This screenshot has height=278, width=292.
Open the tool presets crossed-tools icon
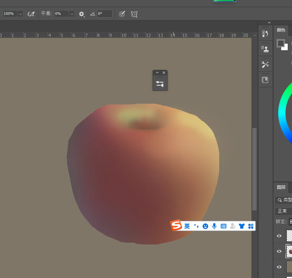265,64
